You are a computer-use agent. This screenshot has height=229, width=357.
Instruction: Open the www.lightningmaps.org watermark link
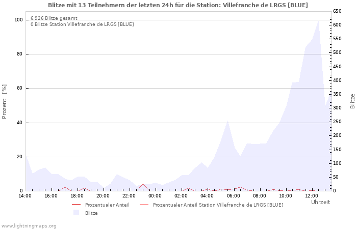(29, 225)
